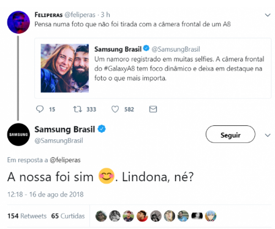This screenshot has width=275, height=229.
Task: Open Feliperas profile picture
Action: click(x=18, y=22)
